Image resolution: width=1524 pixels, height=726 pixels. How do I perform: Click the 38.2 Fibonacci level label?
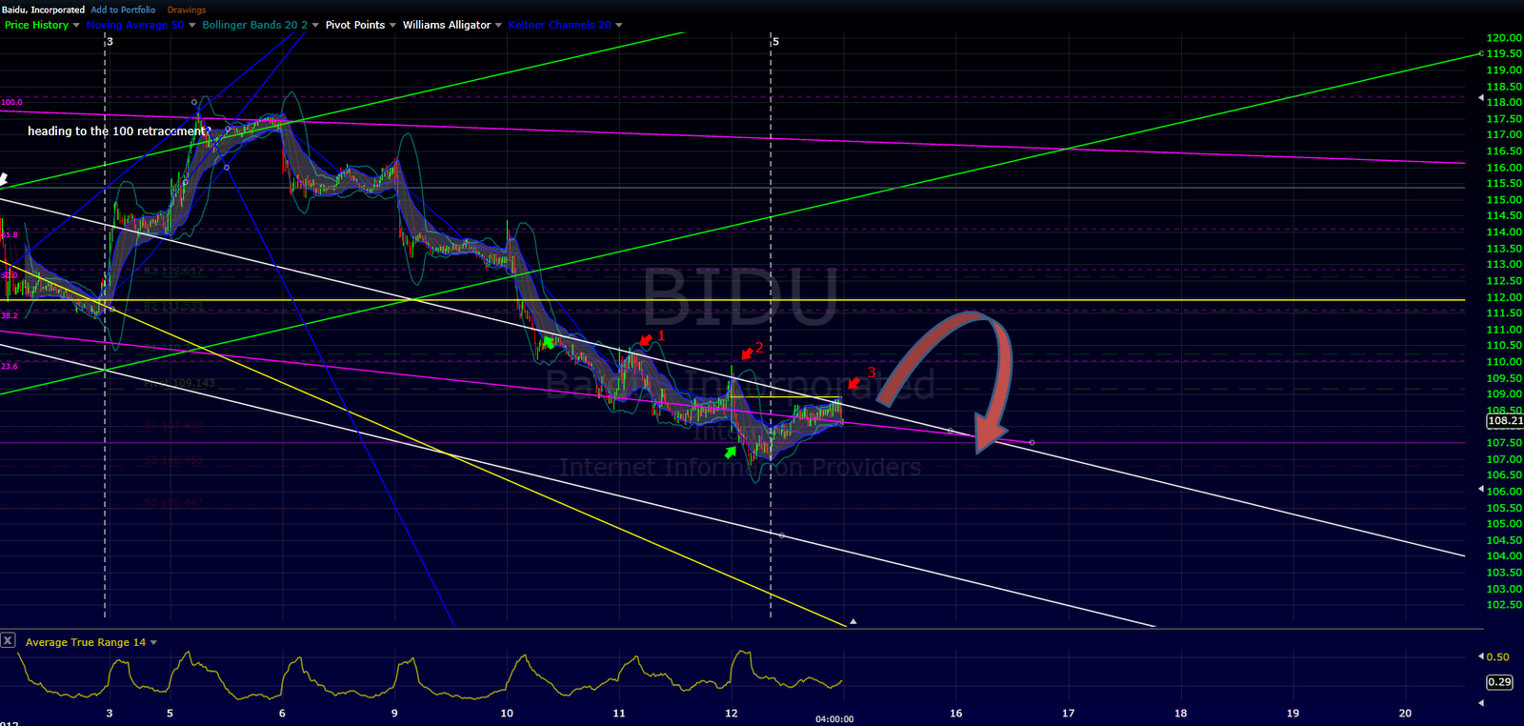(10, 315)
